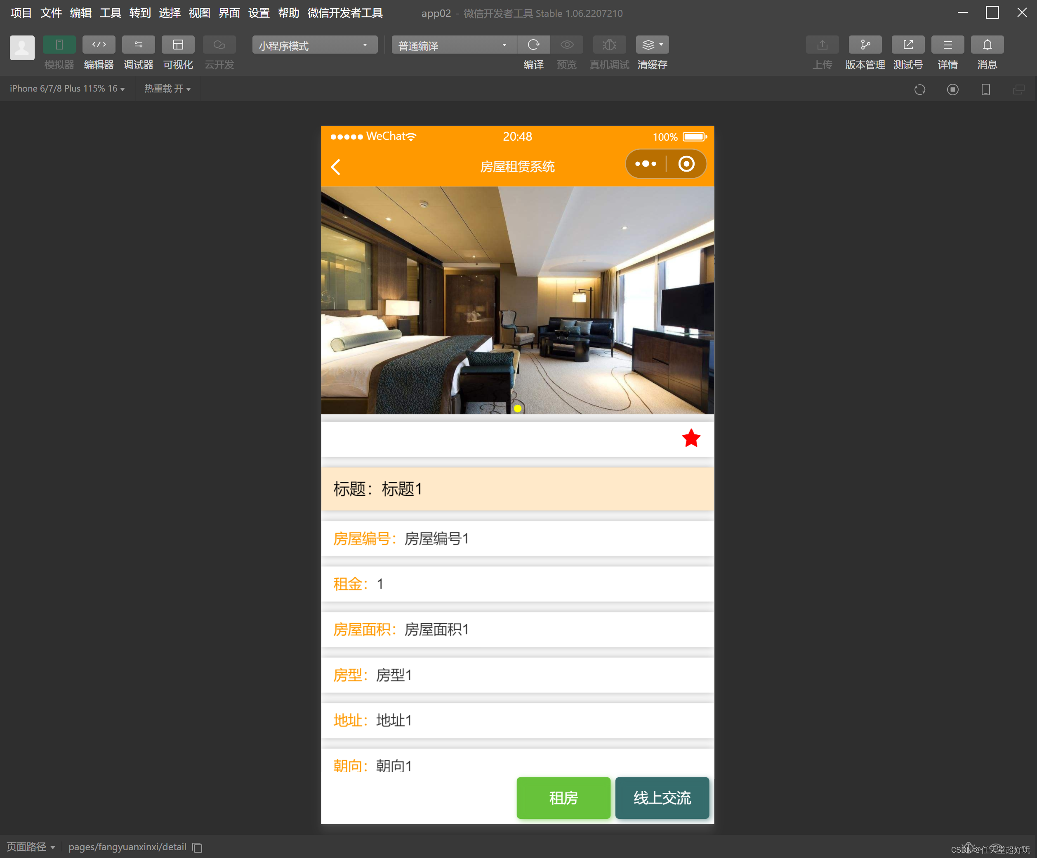Click the test account icon

coord(907,45)
